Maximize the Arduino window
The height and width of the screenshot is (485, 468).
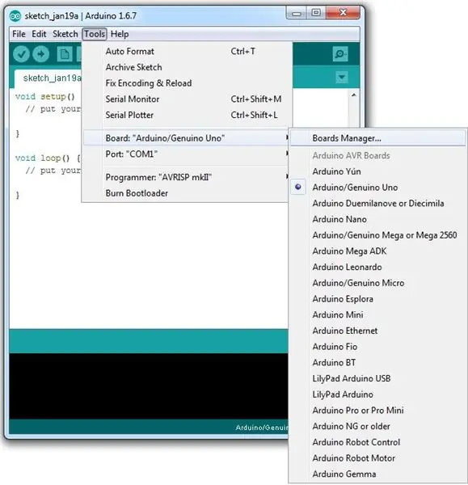316,13
